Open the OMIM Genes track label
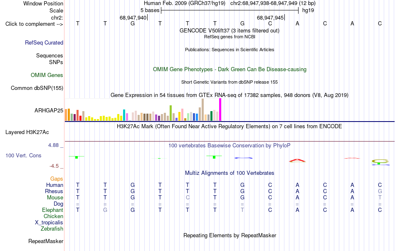This screenshot has height=251, width=395. (47, 75)
